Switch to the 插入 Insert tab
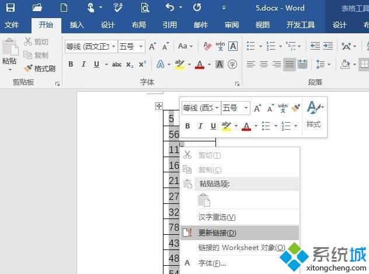 [x=76, y=25]
